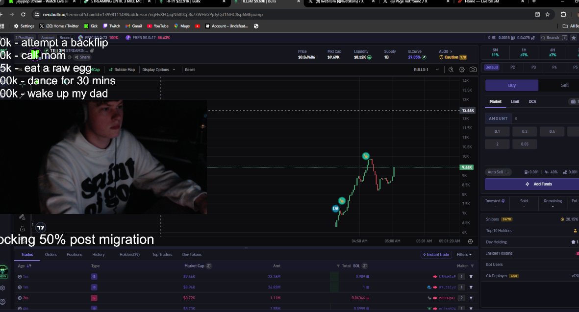Bookmark this page in browser

pos(548,14)
